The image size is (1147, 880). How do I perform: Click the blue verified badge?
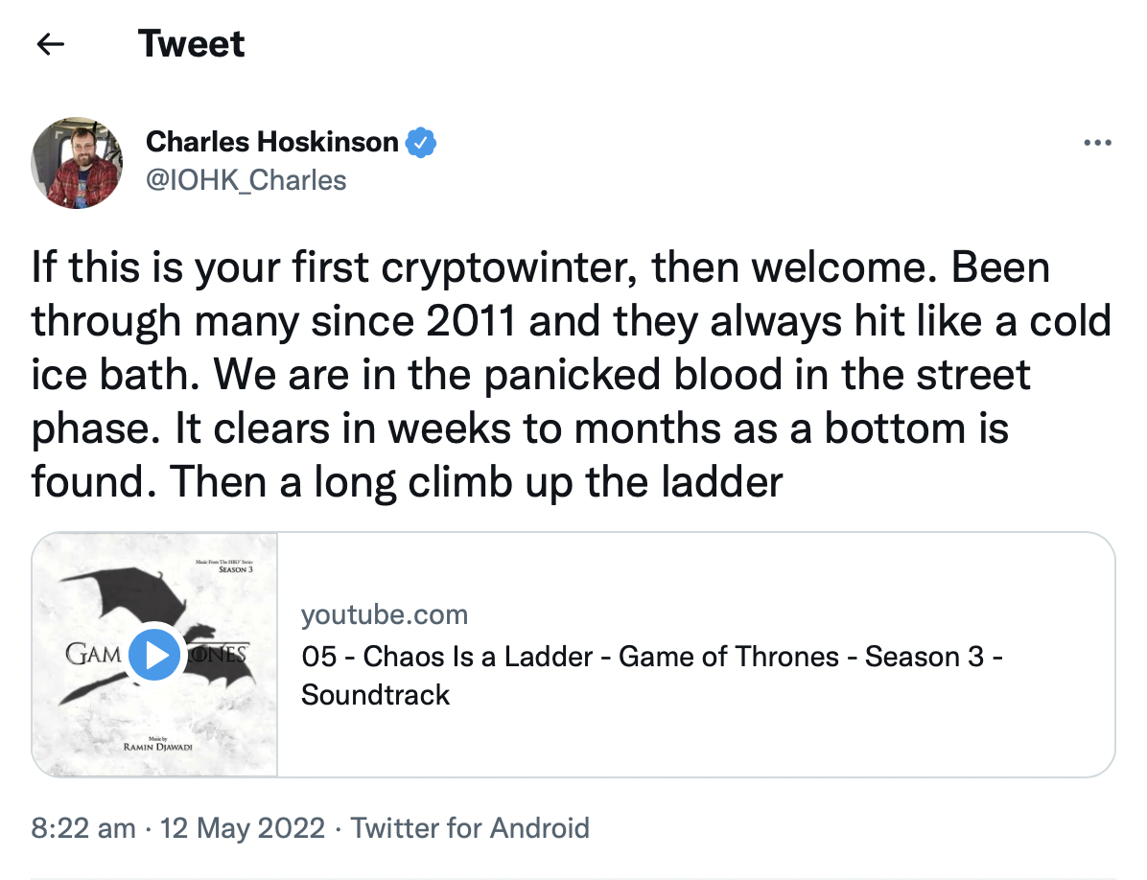tap(421, 143)
